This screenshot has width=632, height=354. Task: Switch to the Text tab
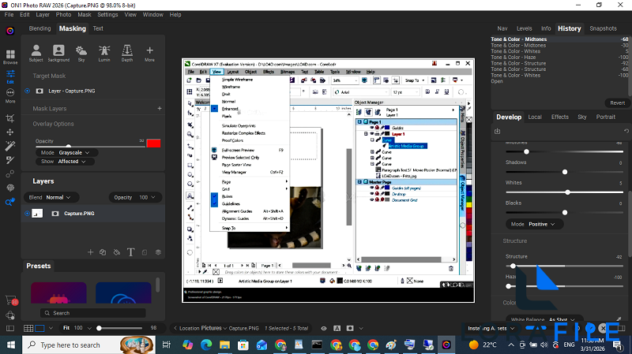[98, 28]
